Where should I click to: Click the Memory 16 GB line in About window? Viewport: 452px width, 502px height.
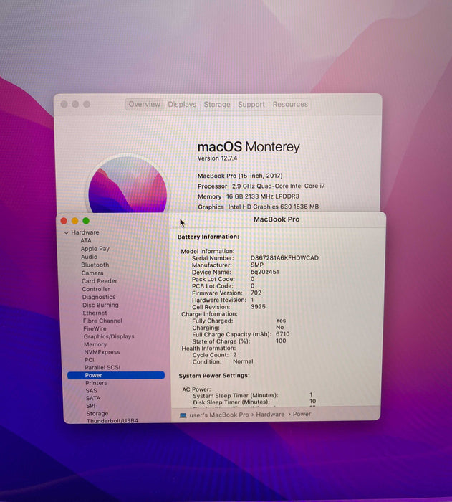[x=249, y=196]
